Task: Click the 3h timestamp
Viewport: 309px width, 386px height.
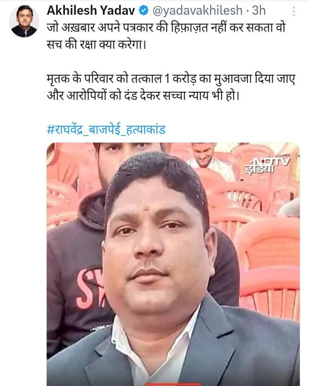Action: pos(259,10)
